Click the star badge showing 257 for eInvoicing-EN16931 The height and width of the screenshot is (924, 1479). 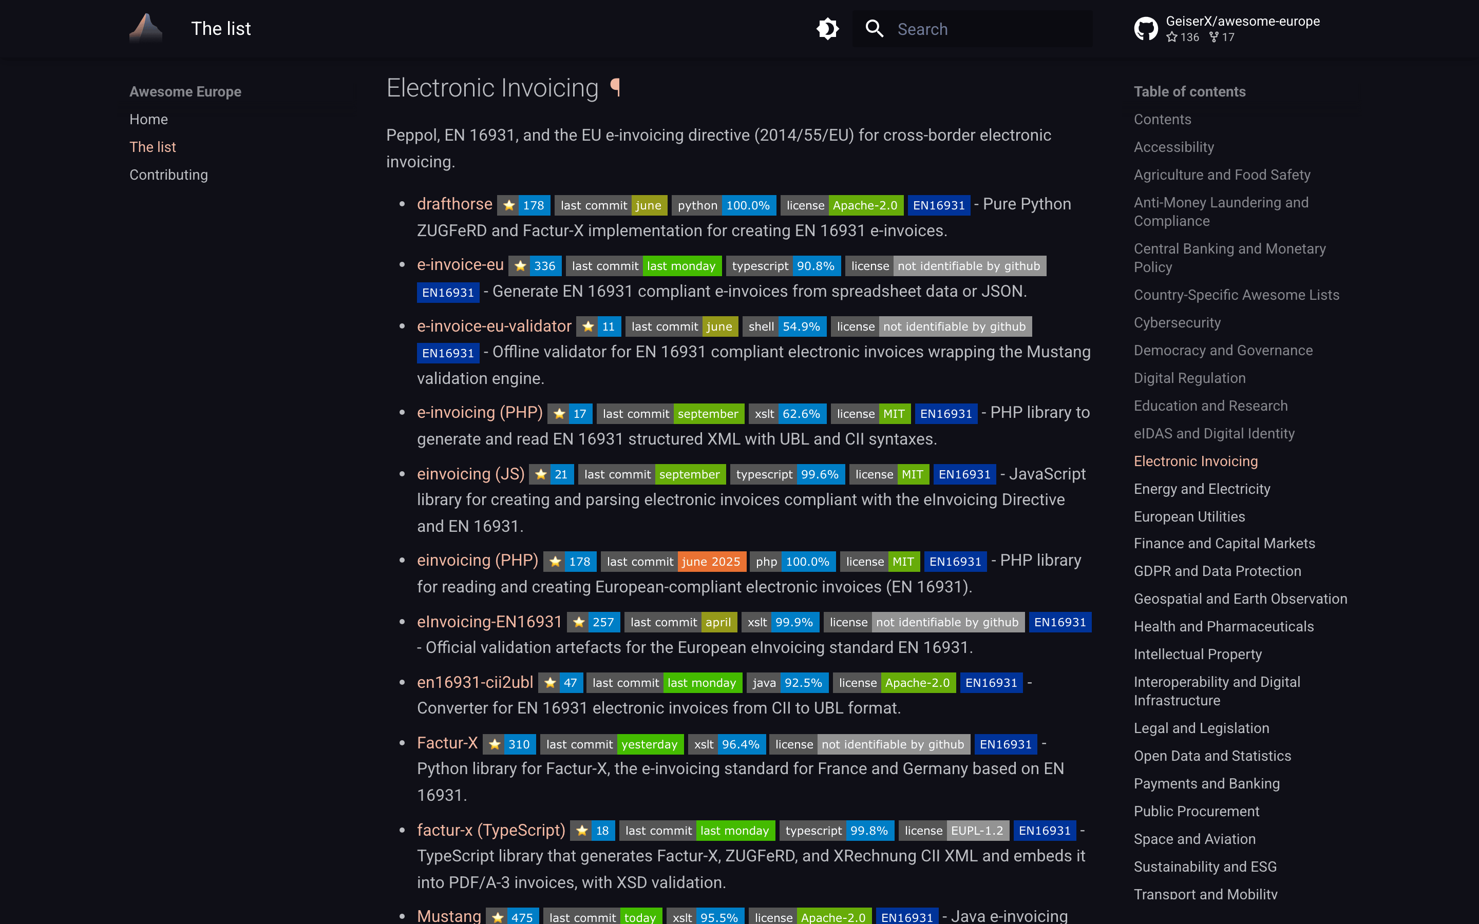click(x=594, y=622)
